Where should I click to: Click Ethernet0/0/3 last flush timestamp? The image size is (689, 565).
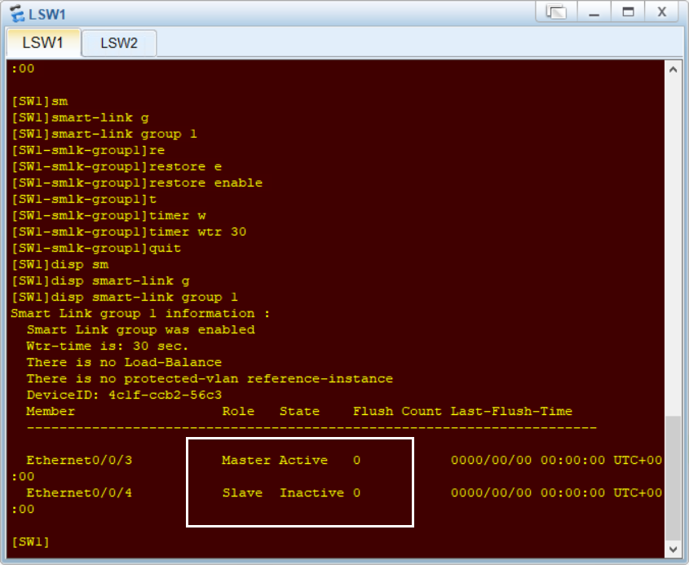556,460
